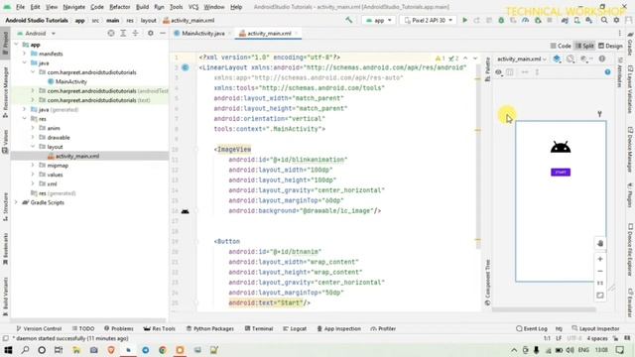The height and width of the screenshot is (357, 635).
Task: Switch editor to Split view
Action: (x=584, y=46)
